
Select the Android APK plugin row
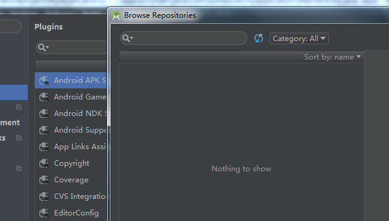coord(71,80)
